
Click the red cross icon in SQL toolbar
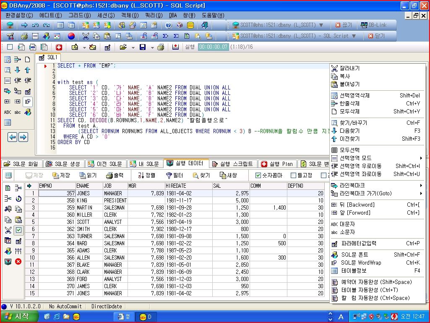[x=59, y=47]
